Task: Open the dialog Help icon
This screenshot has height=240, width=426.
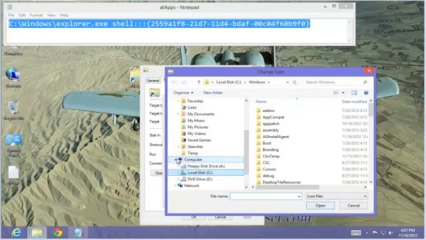Action: point(366,93)
